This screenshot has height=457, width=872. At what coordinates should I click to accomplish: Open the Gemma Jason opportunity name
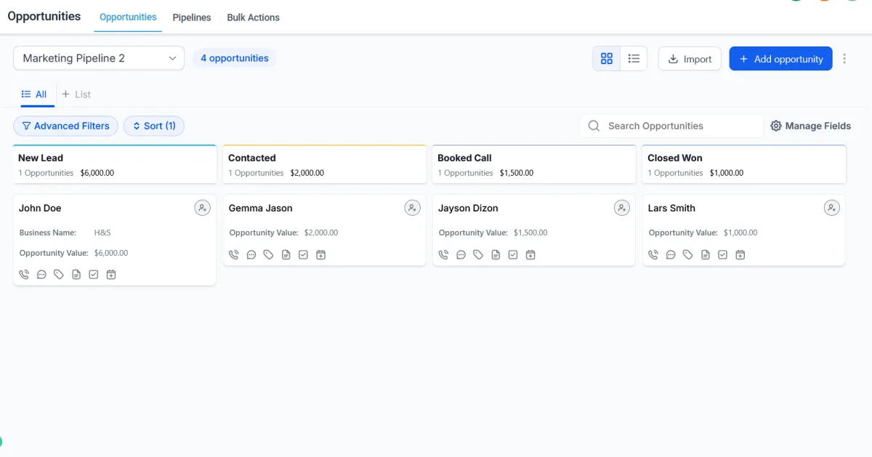[260, 208]
